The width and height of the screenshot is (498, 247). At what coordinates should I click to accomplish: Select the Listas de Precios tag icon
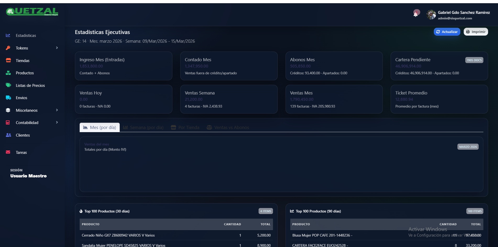8,85
